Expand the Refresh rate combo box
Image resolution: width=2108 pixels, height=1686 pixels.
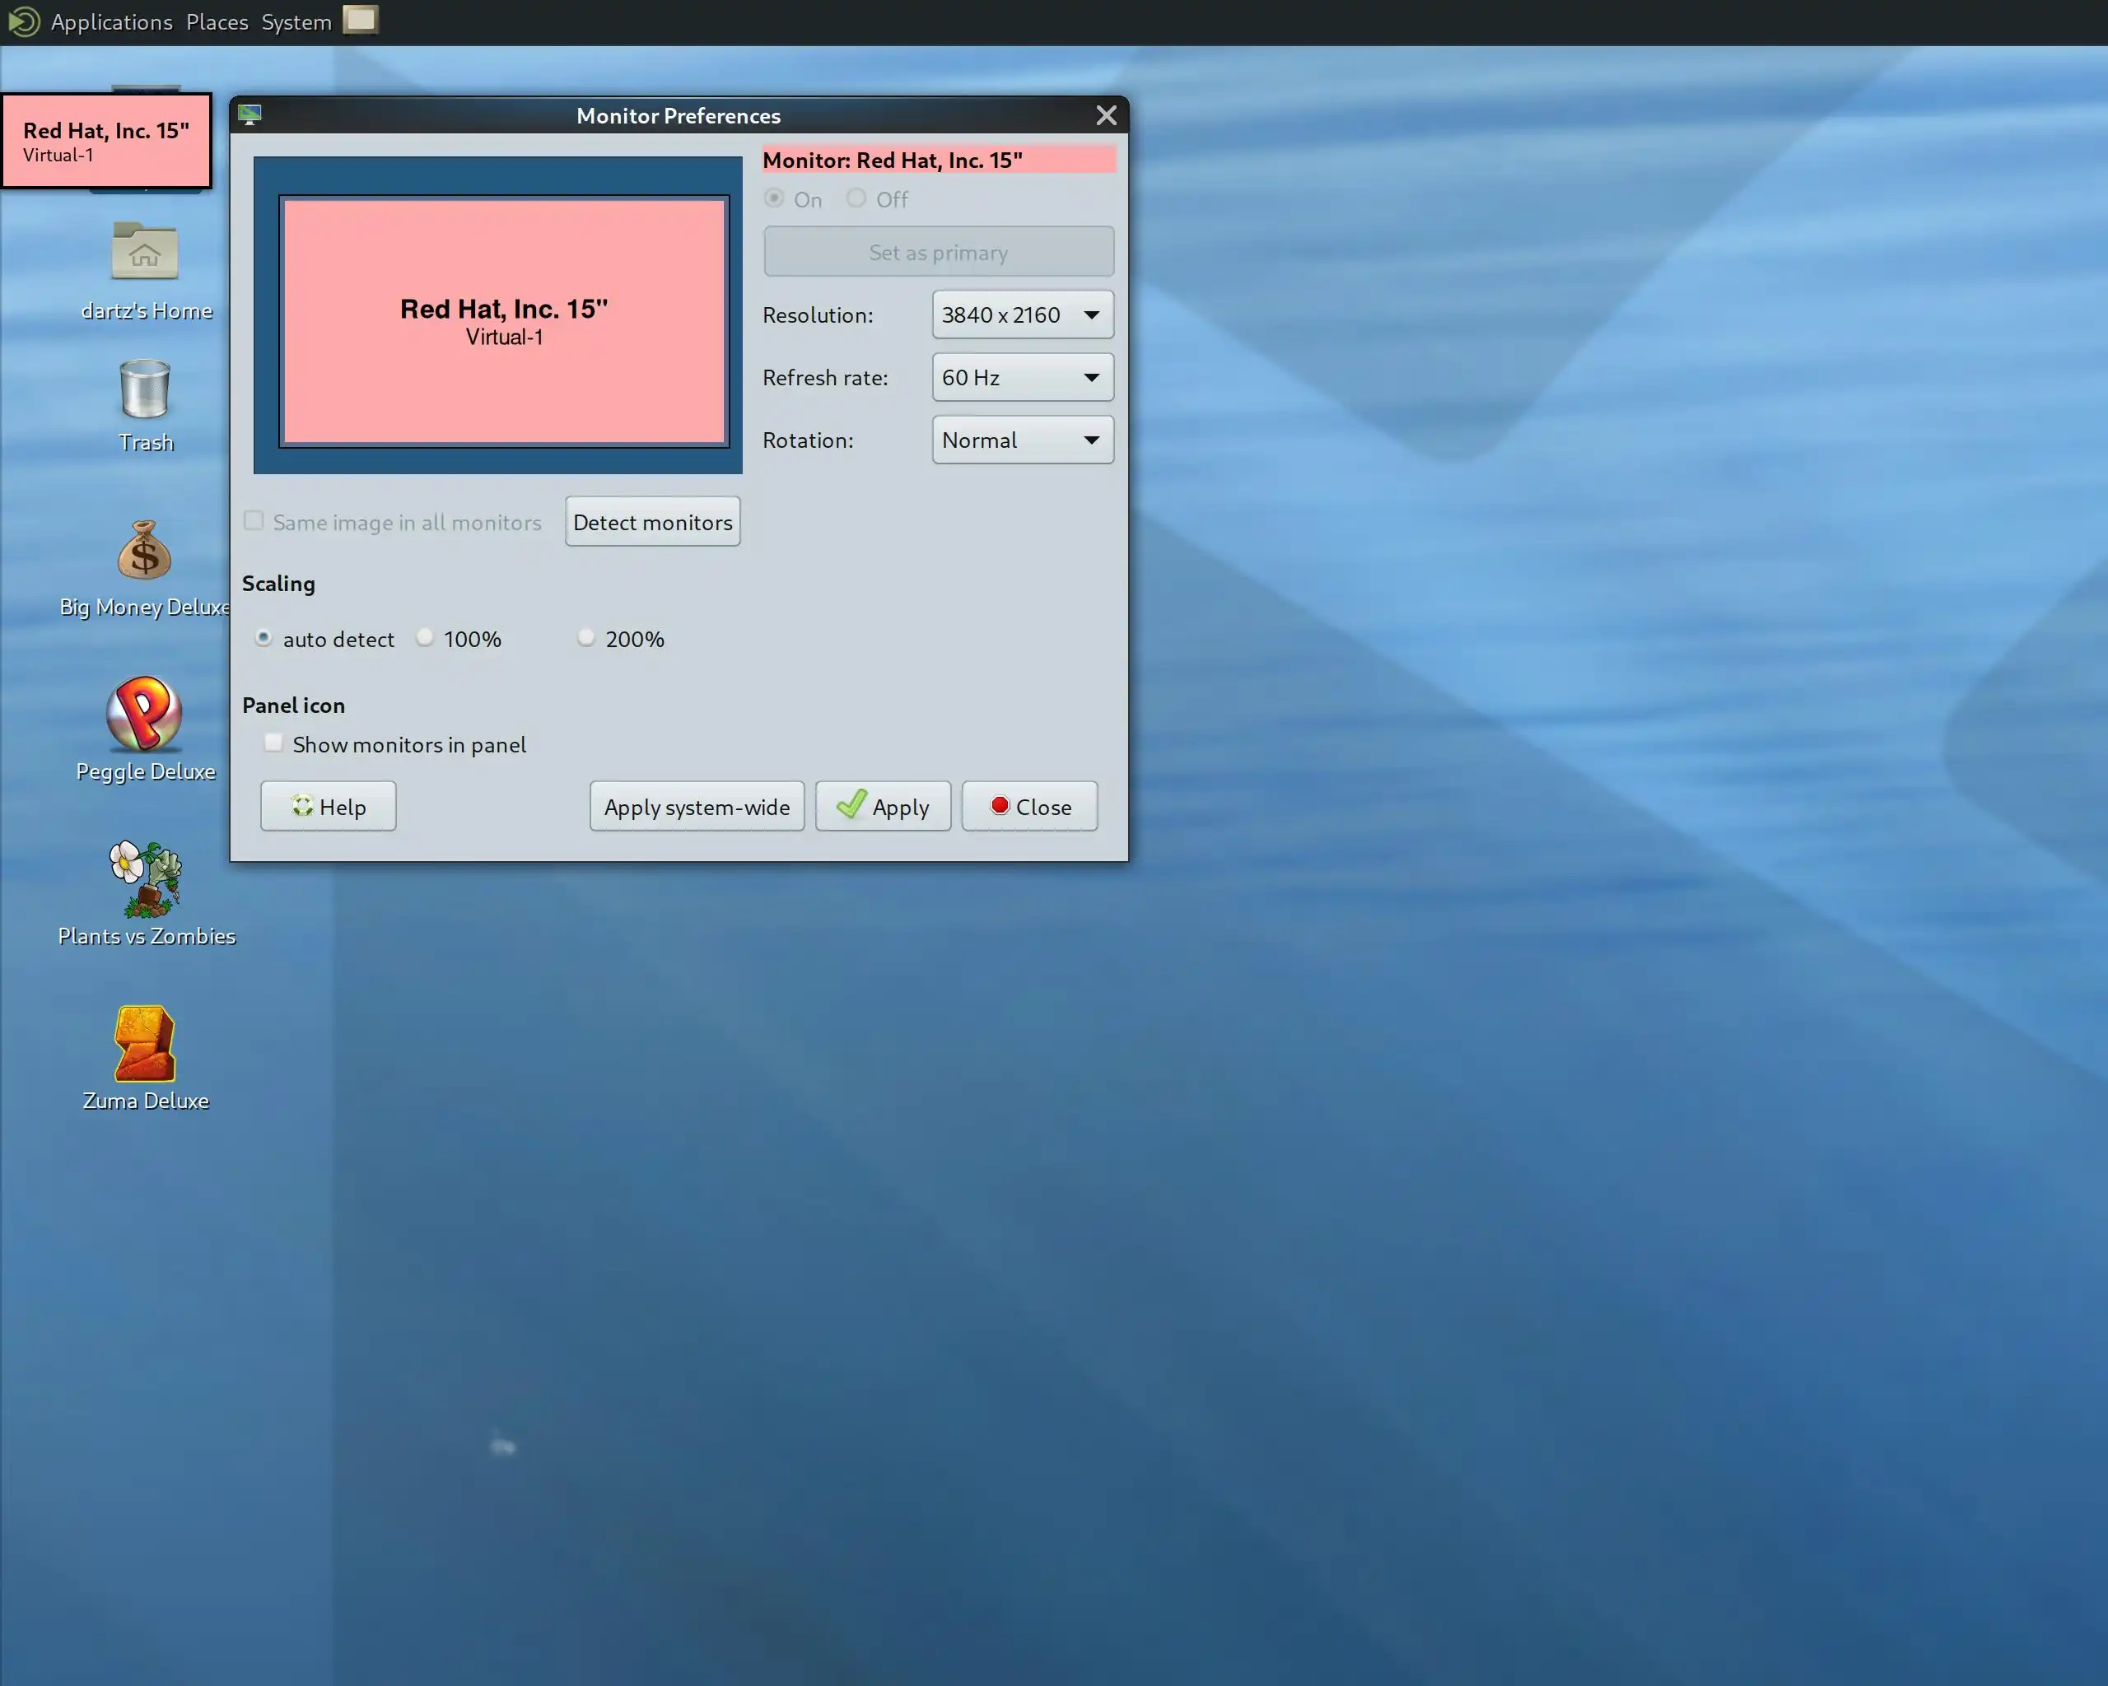tap(1022, 377)
